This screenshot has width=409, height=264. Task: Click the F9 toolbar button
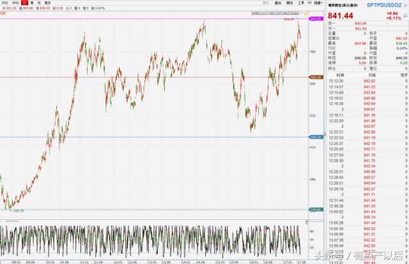[x=309, y=3]
